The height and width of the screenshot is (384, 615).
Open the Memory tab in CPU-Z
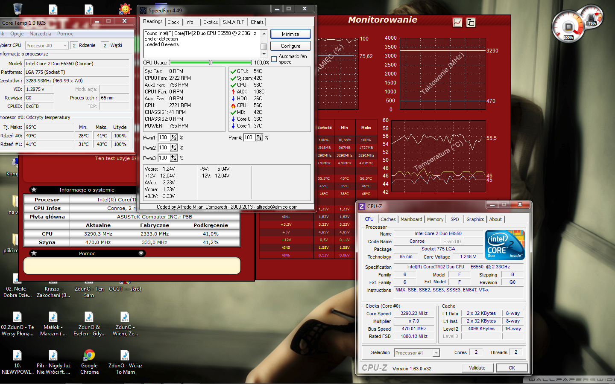point(435,219)
